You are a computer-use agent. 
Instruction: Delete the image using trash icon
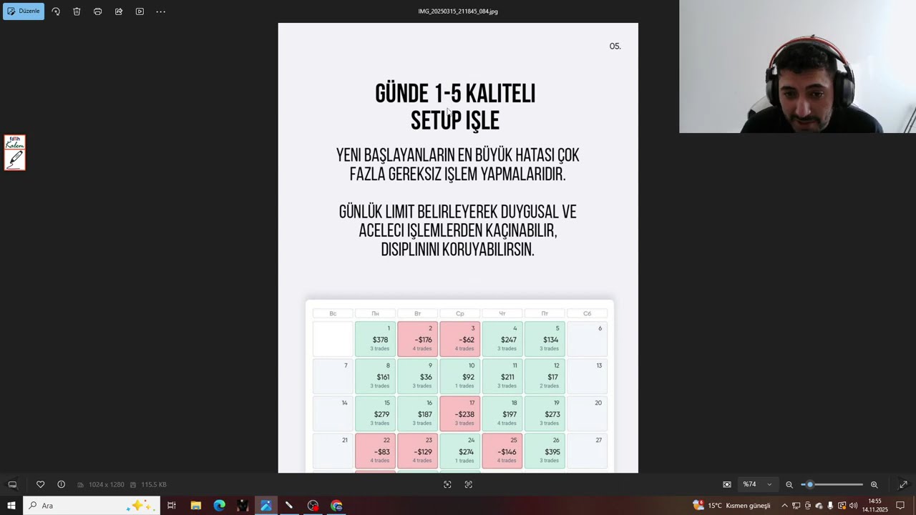coord(77,11)
